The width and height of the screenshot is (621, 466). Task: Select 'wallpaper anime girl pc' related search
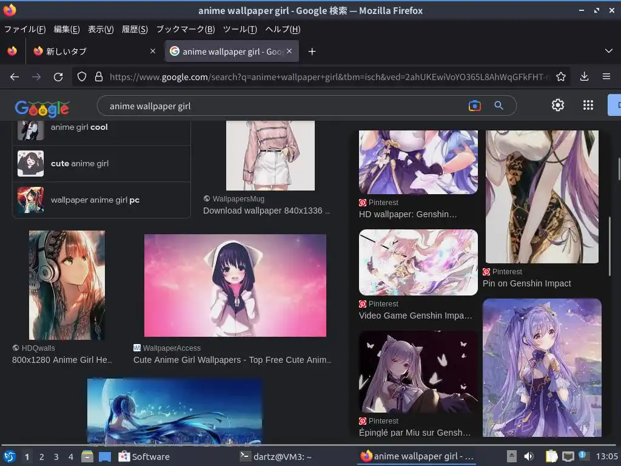pyautogui.click(x=101, y=200)
